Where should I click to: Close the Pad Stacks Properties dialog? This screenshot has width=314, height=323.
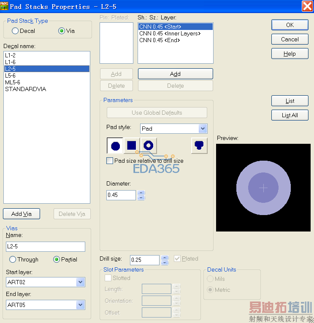[307, 6]
